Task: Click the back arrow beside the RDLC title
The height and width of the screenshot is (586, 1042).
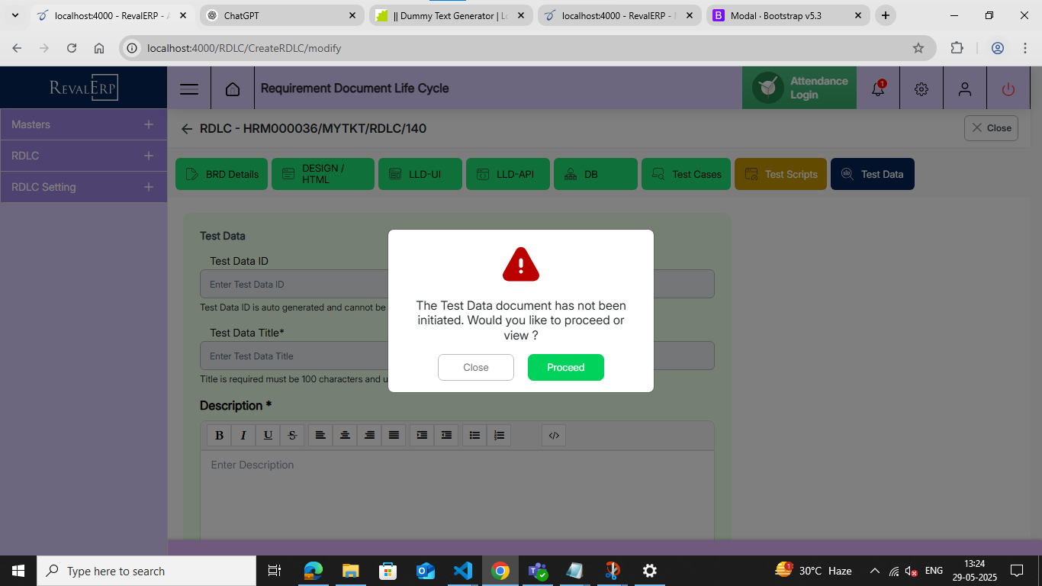Action: pos(187,129)
